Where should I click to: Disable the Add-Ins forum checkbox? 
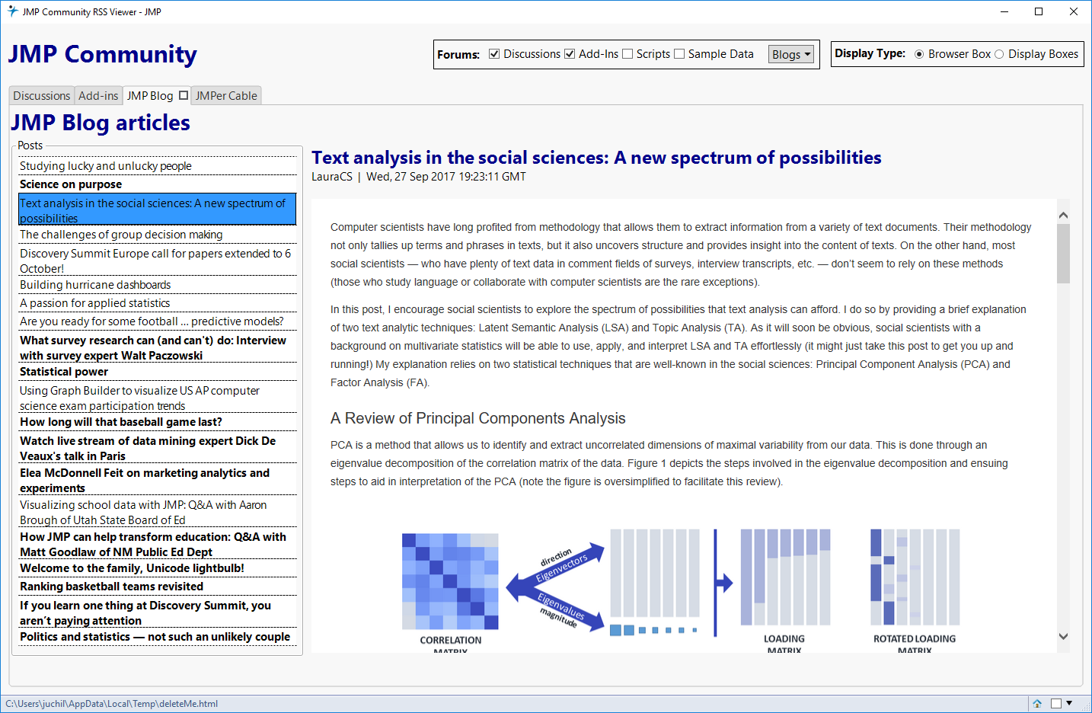(570, 53)
